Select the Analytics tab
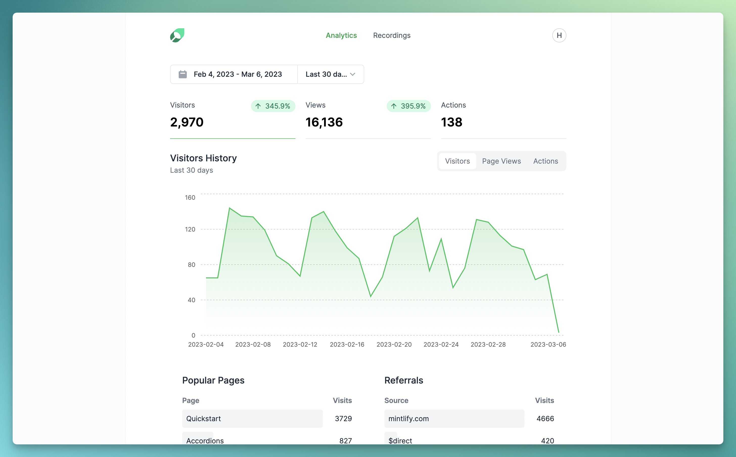The height and width of the screenshot is (457, 736). pyautogui.click(x=341, y=35)
